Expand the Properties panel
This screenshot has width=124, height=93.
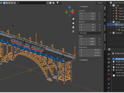[83, 60]
